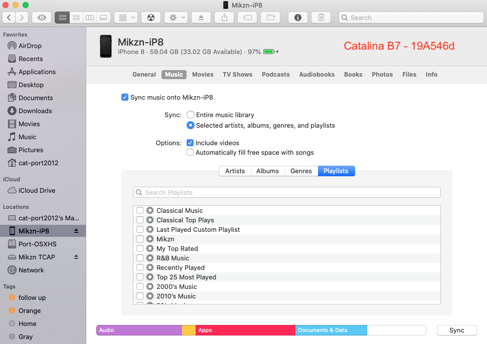Open Pictures in the sidebar
This screenshot has height=344, width=487.
31,150
